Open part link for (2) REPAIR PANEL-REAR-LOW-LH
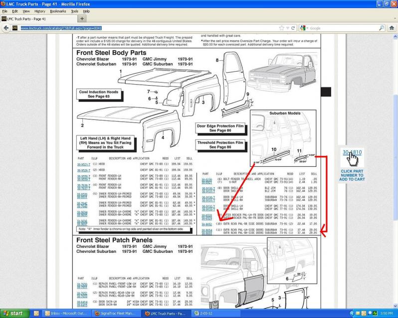Screen dimensions: 398x318 pyautogui.click(x=82, y=293)
